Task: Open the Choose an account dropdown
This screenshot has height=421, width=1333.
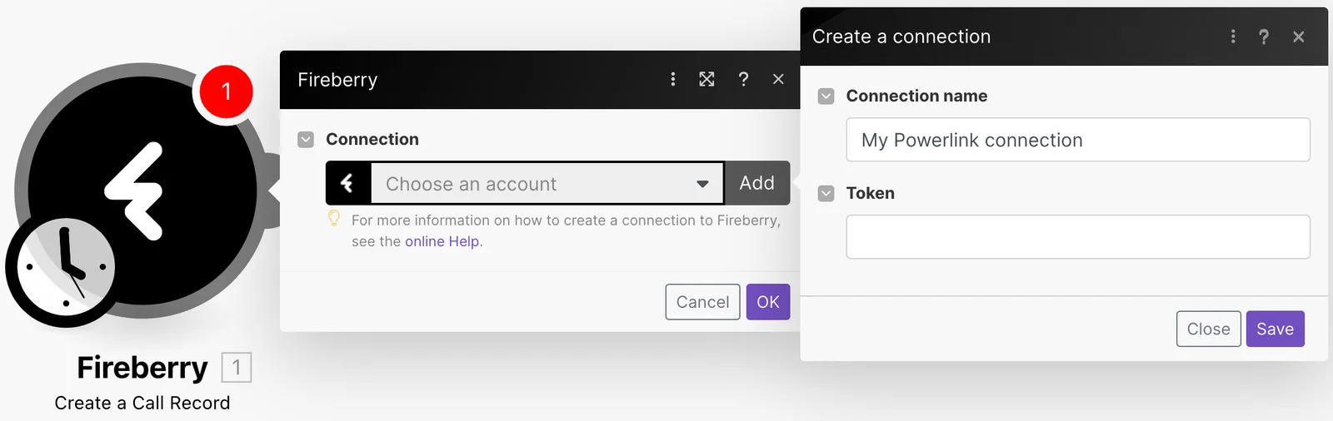Action: [x=547, y=184]
